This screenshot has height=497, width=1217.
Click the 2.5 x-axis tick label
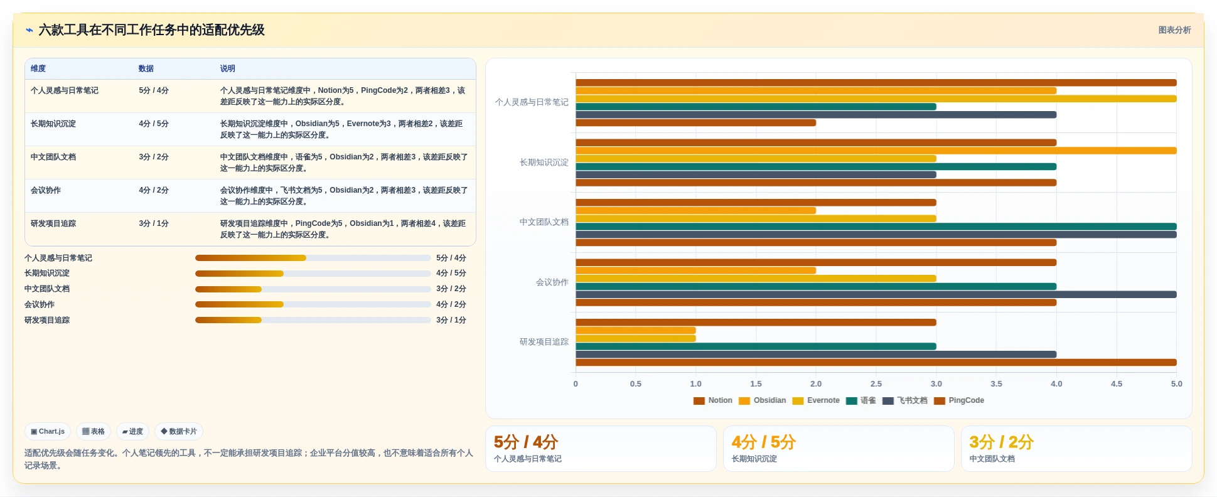click(x=876, y=384)
